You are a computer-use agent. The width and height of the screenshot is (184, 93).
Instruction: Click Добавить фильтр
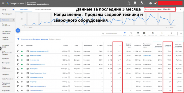click(x=55, y=39)
